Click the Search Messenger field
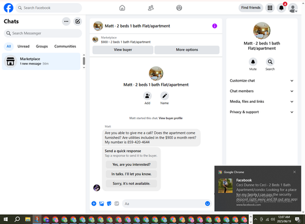Screen dimensions: 305x224 click(x=43, y=33)
